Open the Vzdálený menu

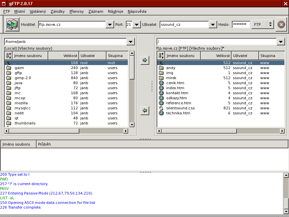[x=37, y=11]
